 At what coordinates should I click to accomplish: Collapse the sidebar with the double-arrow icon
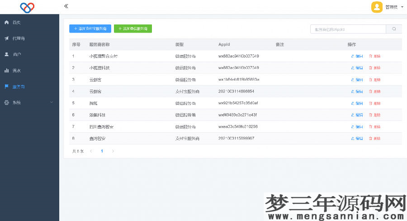point(66,6)
